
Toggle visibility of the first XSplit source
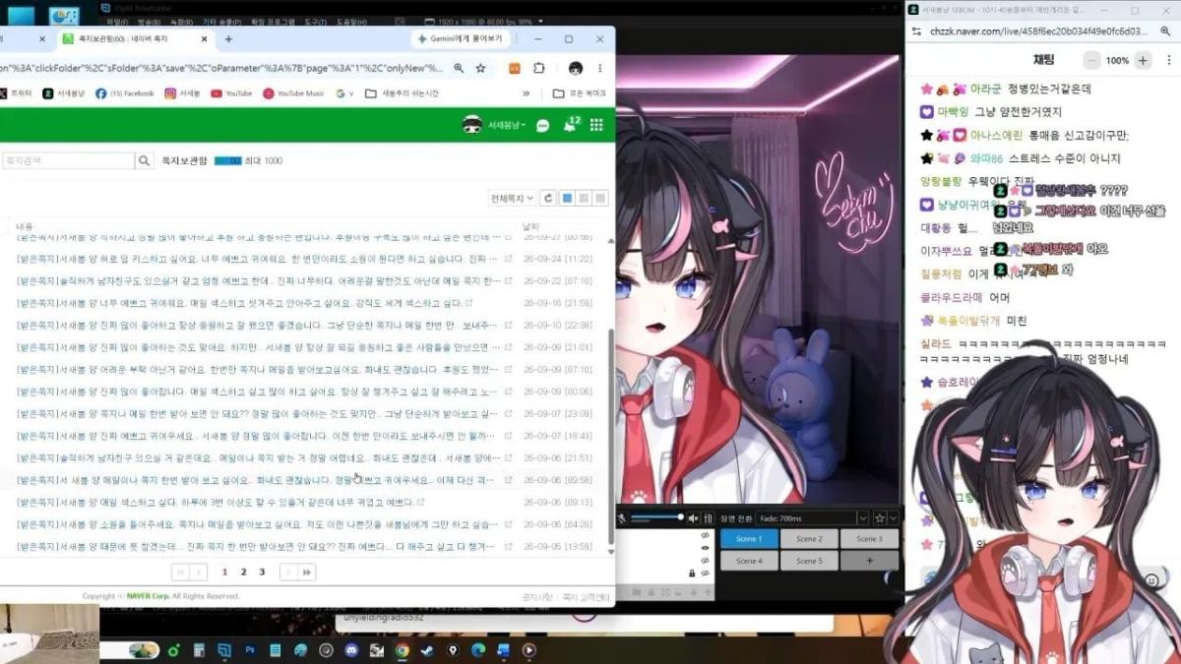click(x=705, y=536)
